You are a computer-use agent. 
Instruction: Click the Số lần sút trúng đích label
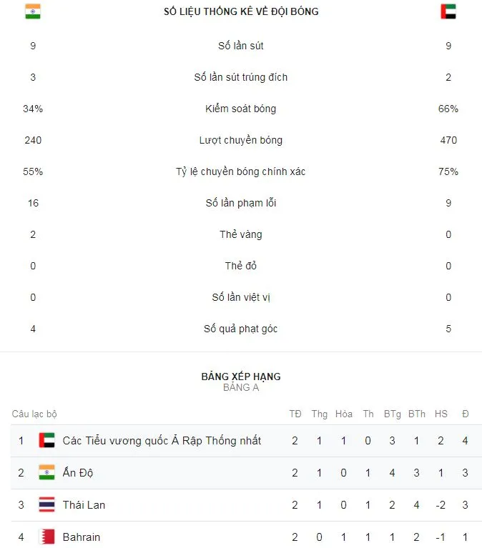click(x=241, y=77)
